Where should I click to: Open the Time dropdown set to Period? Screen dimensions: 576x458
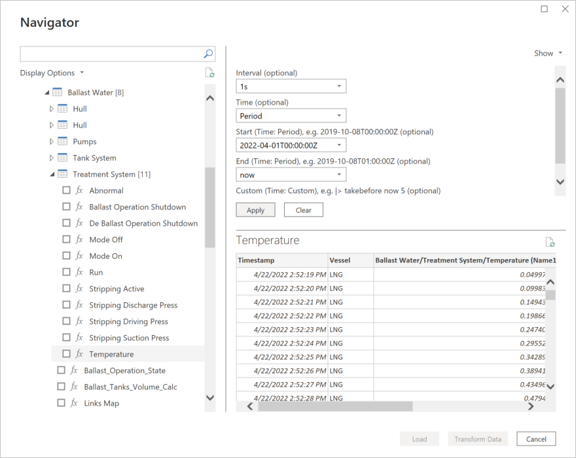(x=291, y=116)
